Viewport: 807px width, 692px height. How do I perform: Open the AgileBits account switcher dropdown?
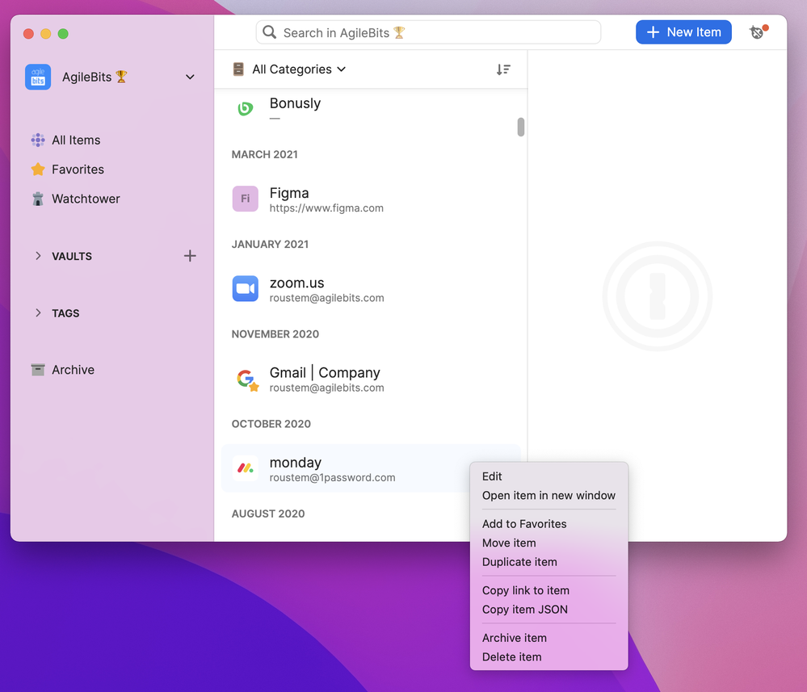click(190, 77)
